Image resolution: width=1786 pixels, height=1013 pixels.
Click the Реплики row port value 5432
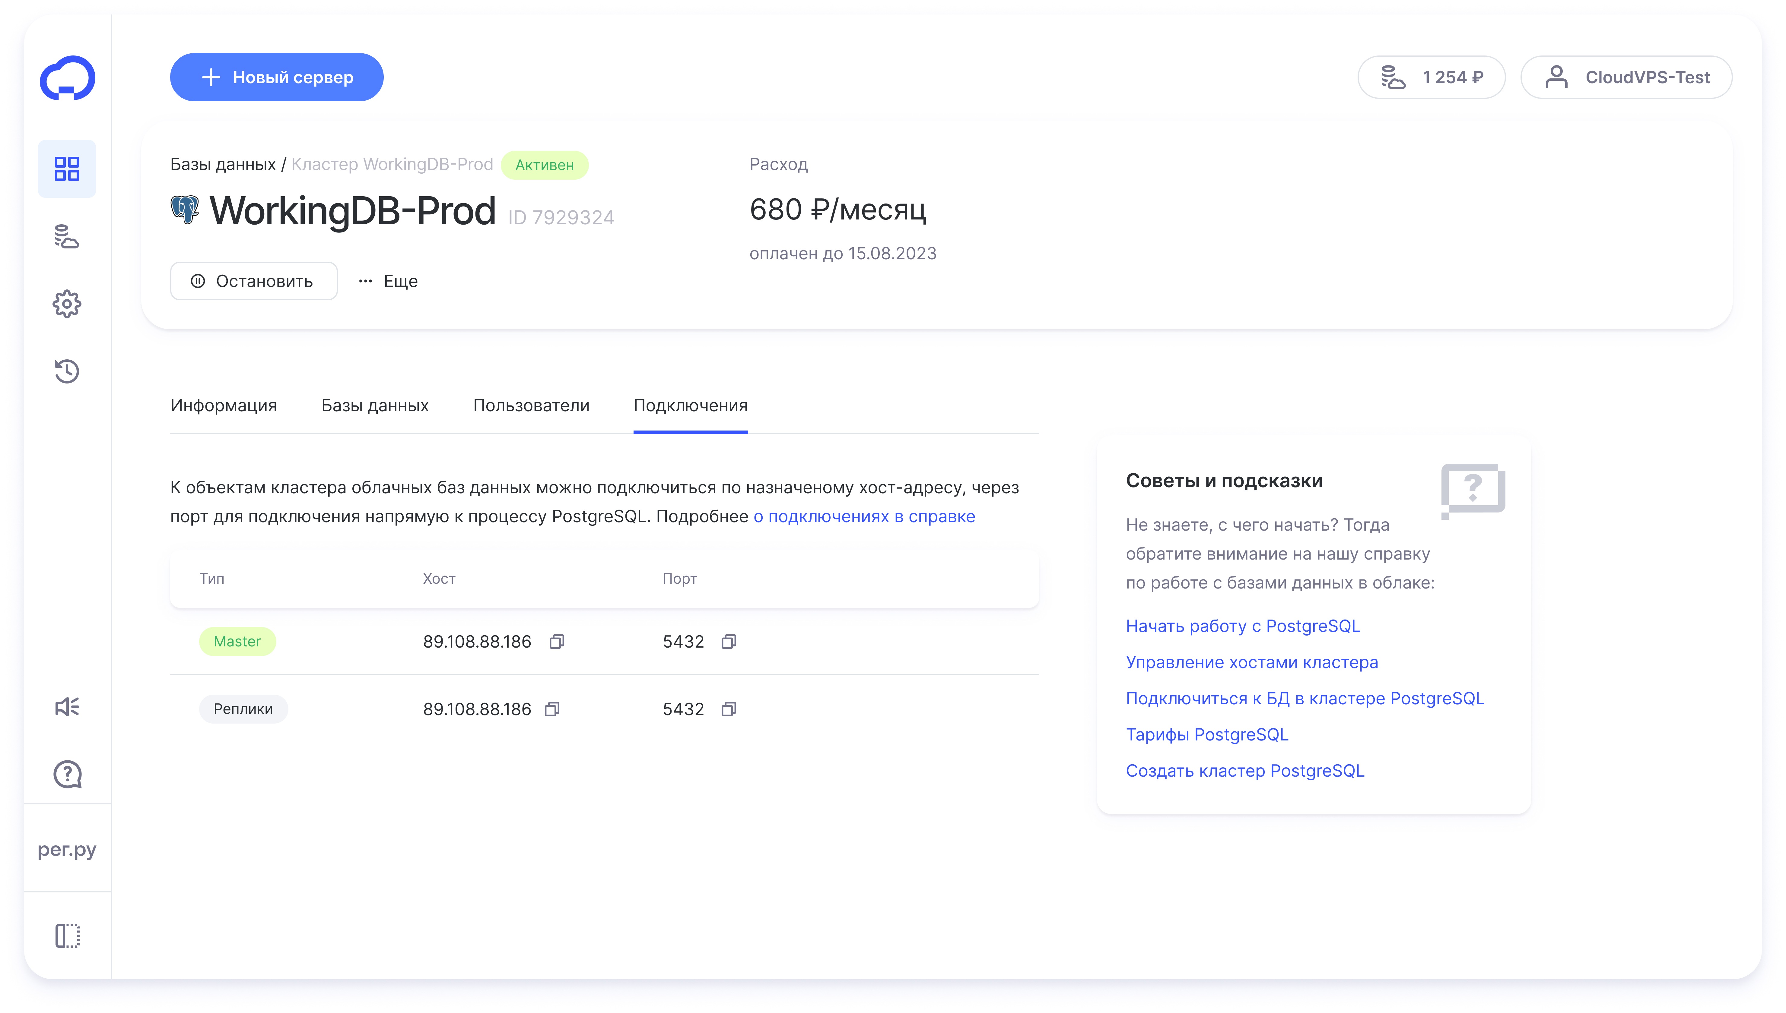point(684,709)
